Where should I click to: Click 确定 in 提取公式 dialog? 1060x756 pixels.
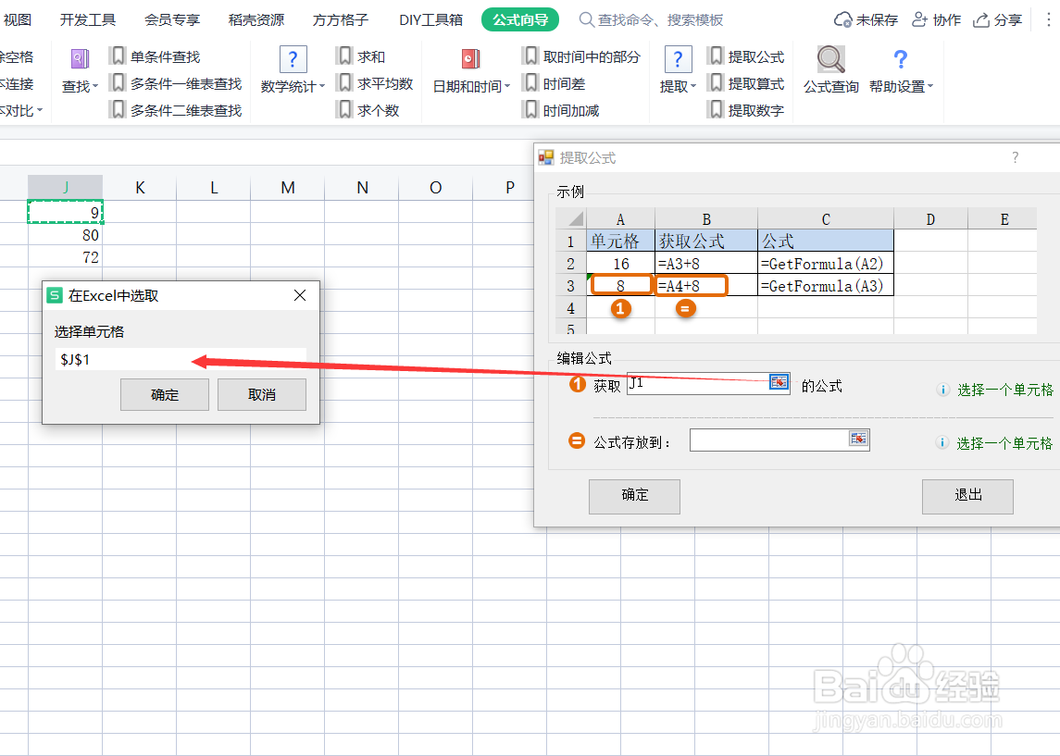(x=634, y=497)
